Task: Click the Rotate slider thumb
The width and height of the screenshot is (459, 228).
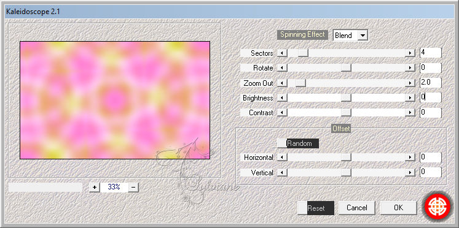Action: pos(347,68)
